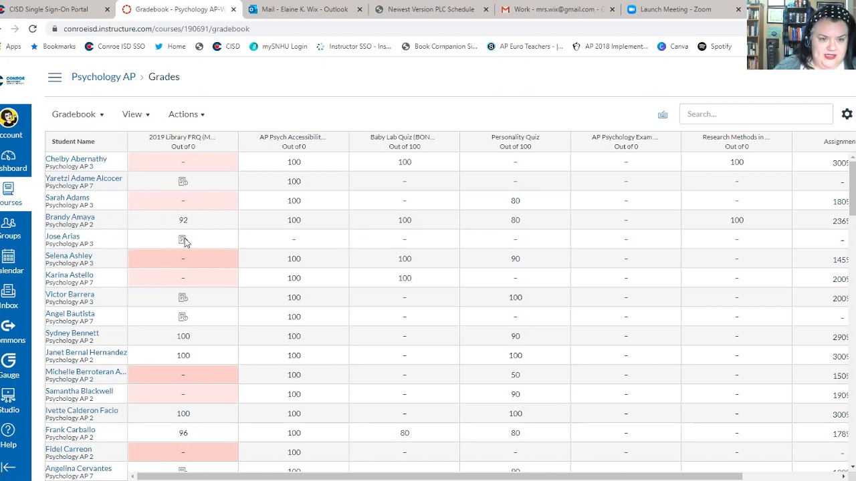The image size is (856, 481).
Task: Click the Canva bookmark in the bookmarks bar
Action: click(673, 47)
